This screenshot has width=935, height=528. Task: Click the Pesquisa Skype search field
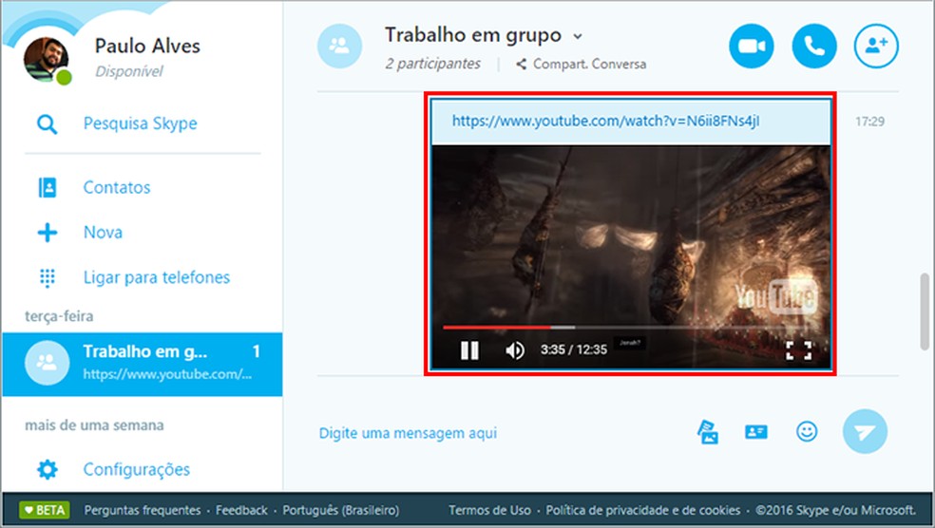click(140, 123)
